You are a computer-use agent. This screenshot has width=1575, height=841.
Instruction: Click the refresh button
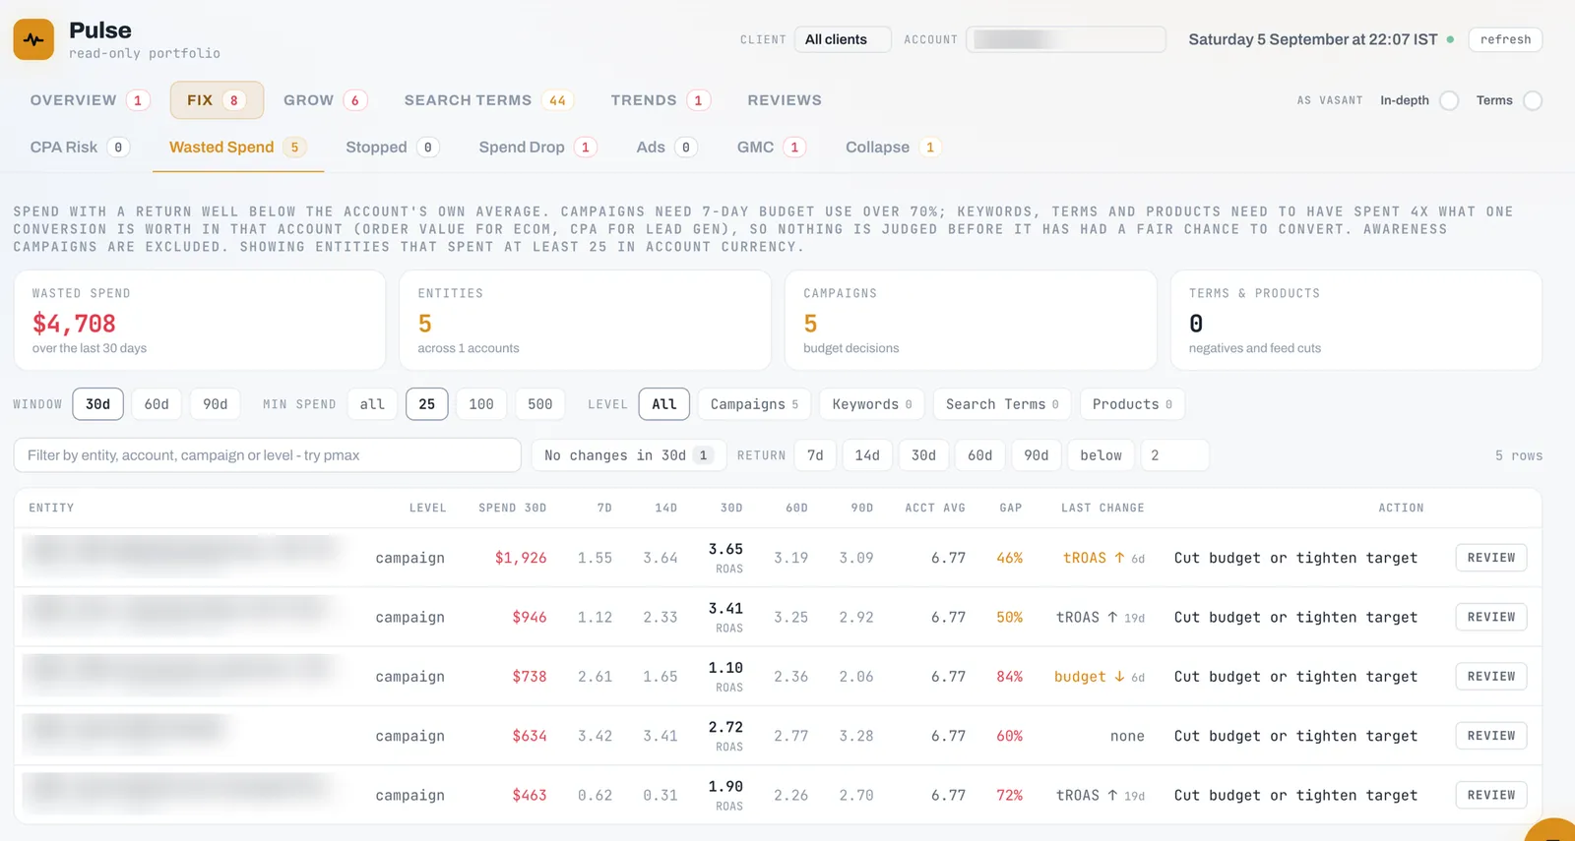[1505, 39]
